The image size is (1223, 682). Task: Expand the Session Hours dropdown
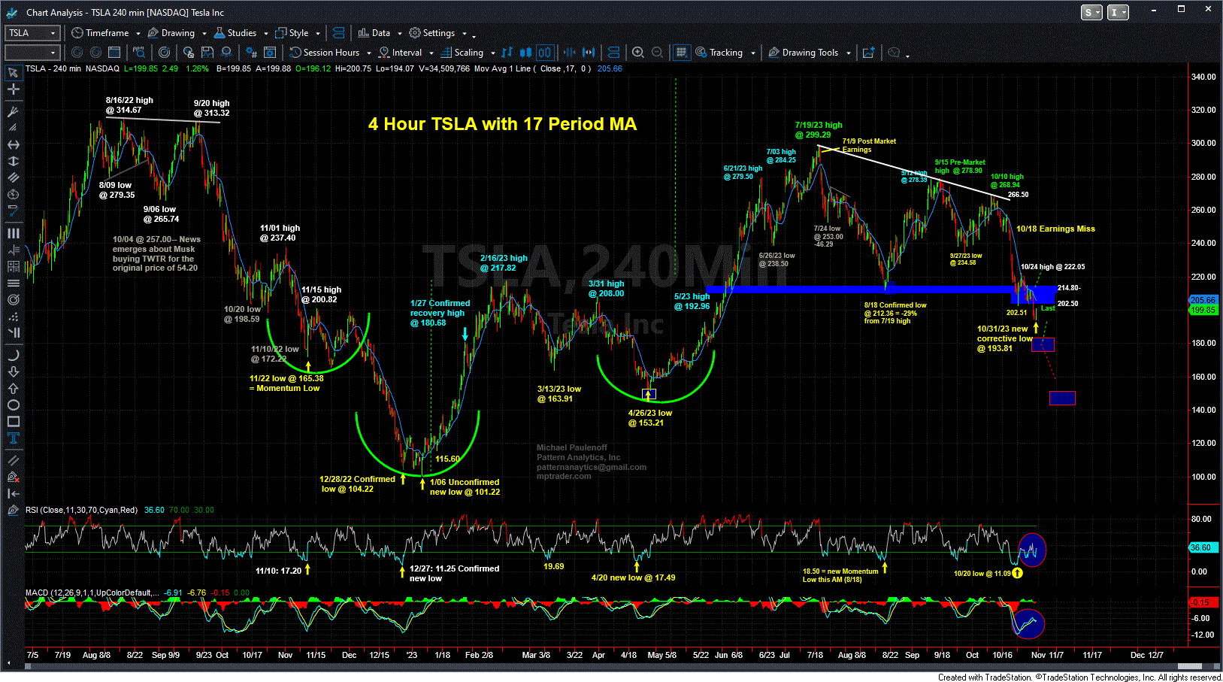[368, 53]
